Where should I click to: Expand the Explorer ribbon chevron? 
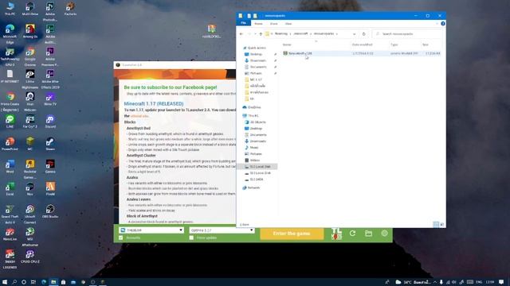tap(437, 24)
